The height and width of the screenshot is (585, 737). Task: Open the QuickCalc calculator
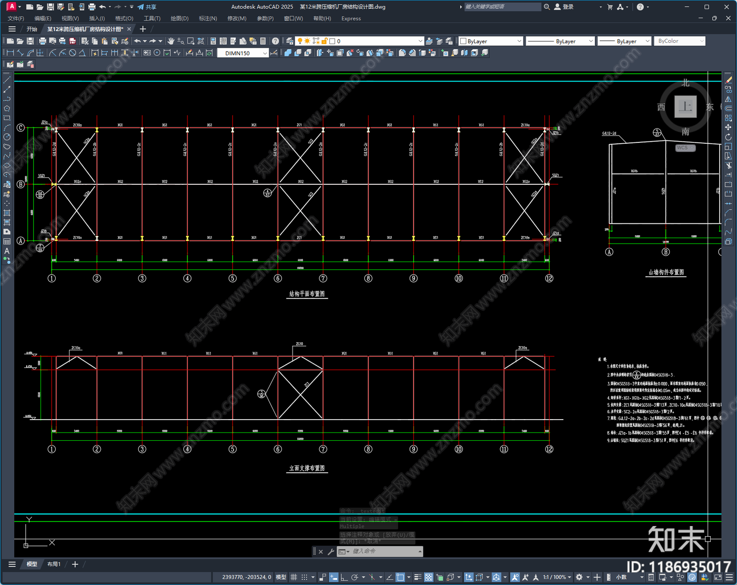263,41
